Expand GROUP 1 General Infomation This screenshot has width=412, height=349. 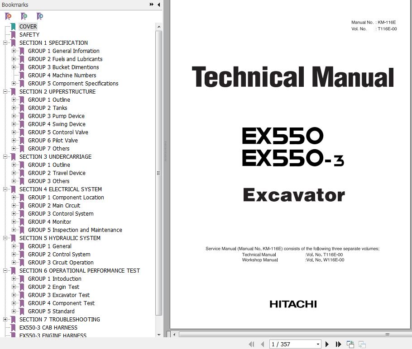click(x=14, y=51)
